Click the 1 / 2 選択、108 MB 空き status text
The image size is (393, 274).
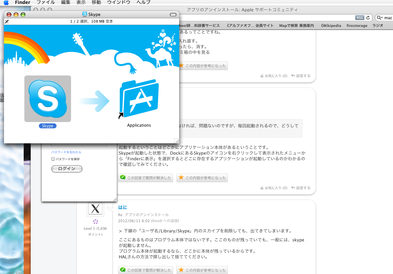click(91, 22)
